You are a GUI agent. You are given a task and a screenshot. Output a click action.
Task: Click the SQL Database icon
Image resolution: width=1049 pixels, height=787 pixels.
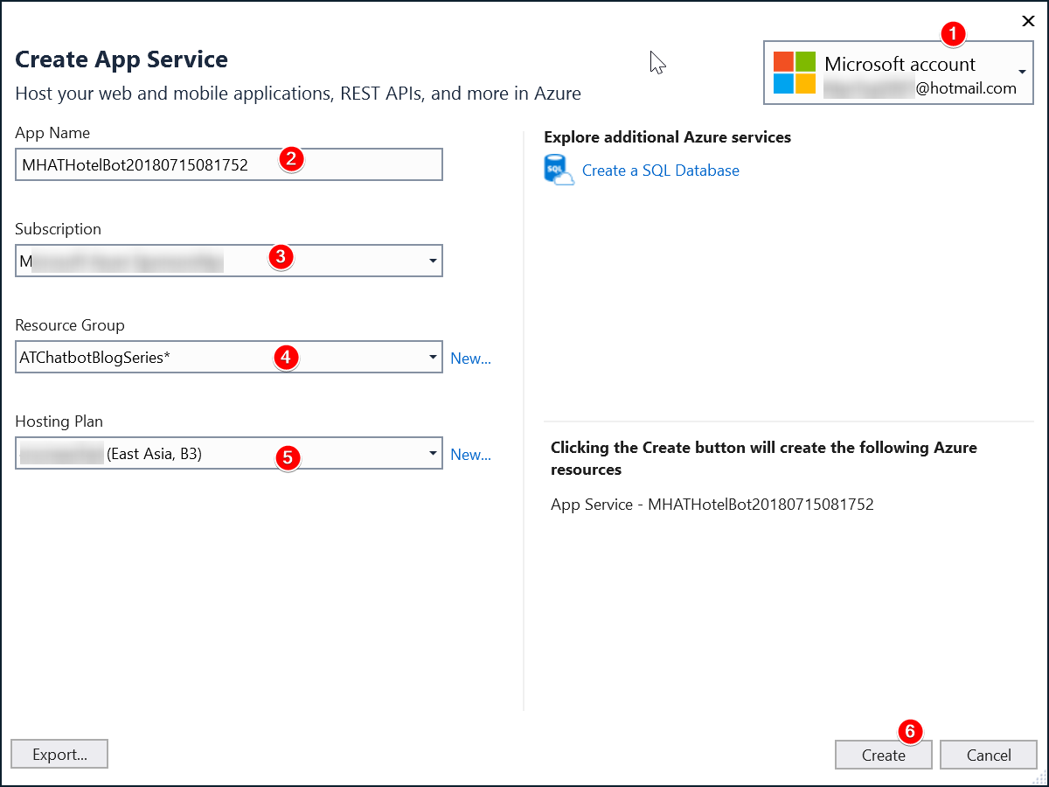click(559, 171)
